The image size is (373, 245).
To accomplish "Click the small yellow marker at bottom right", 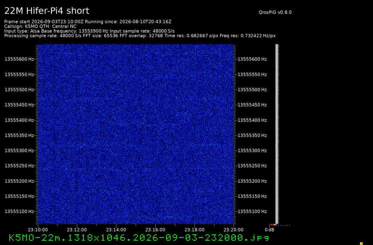I will 361,244.
